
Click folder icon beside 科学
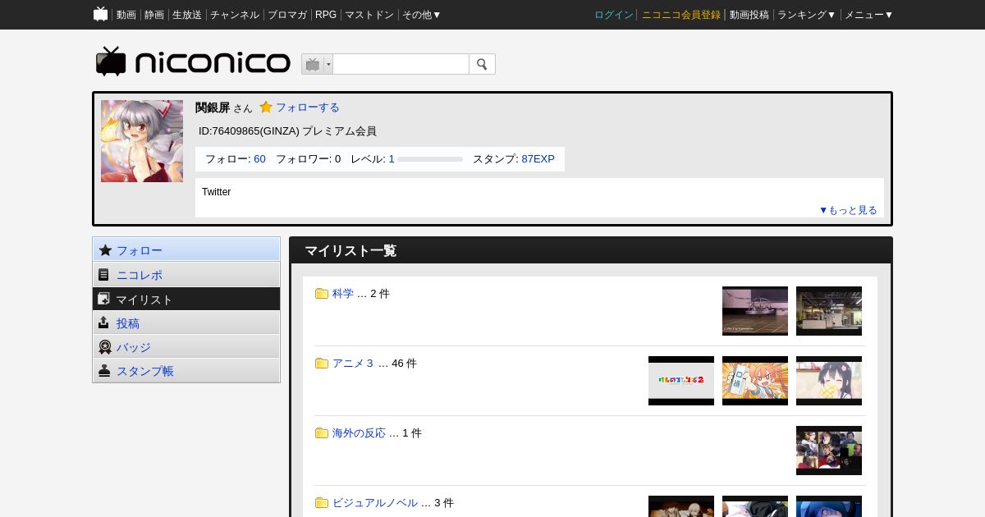pos(322,294)
